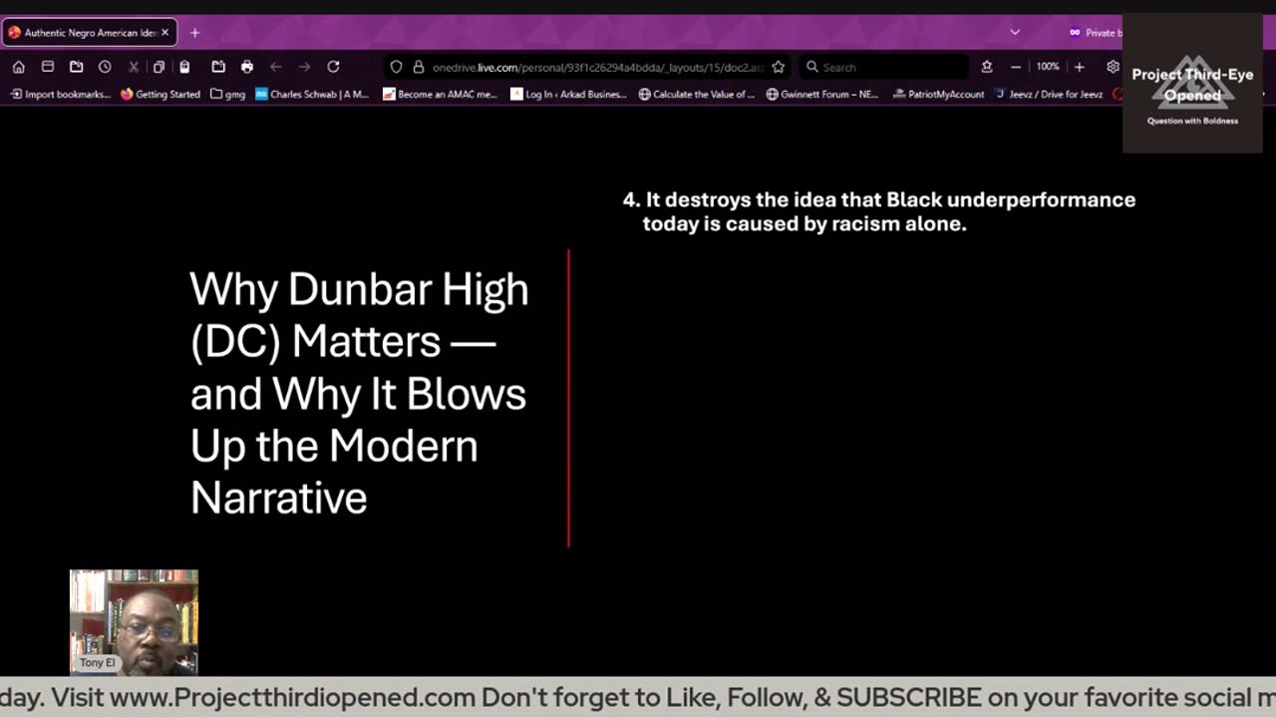1276x718 pixels.
Task: Open the Log In Arkad Business bookmark
Action: (x=568, y=94)
